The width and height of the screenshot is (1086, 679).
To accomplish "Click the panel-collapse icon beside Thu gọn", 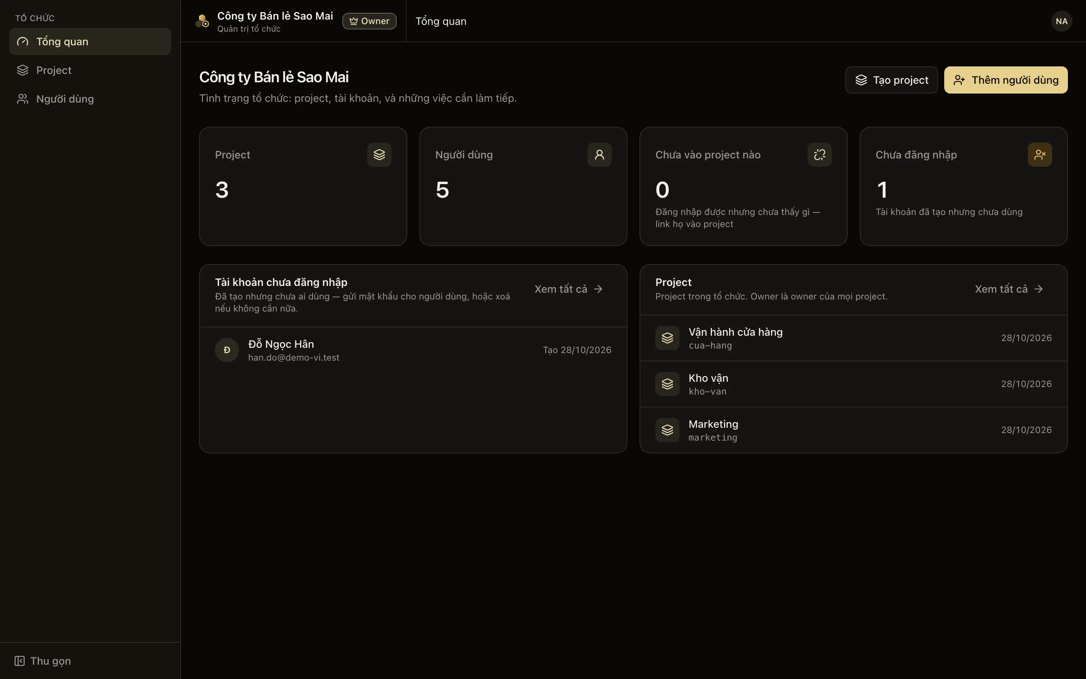I will pyautogui.click(x=19, y=661).
